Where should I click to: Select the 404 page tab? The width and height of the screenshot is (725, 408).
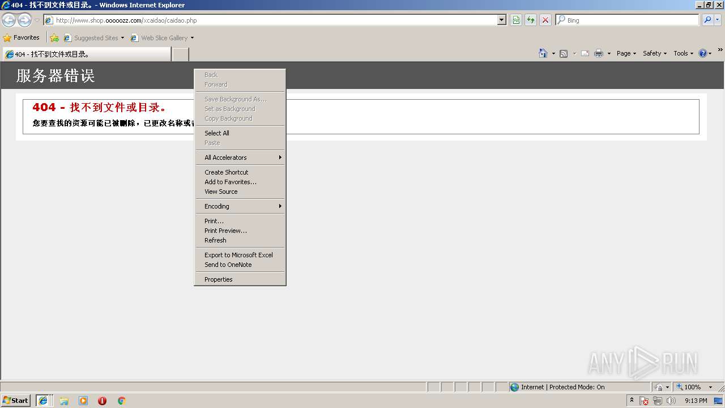87,54
